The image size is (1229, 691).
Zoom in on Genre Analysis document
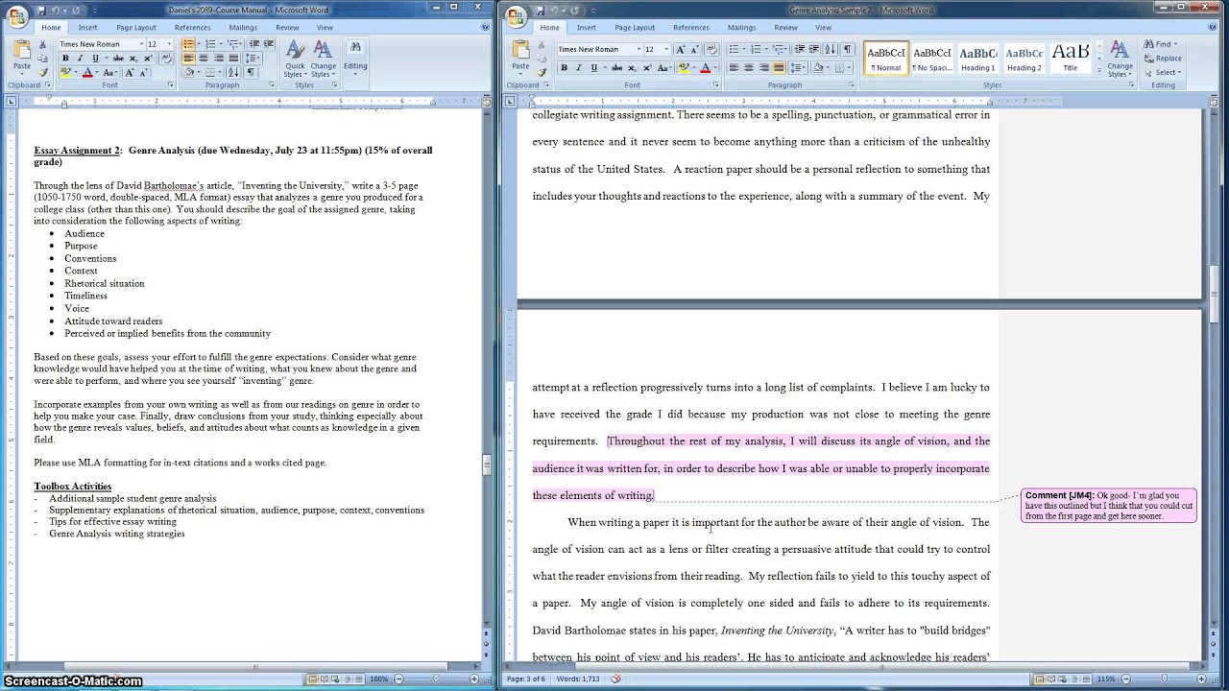coord(1201,679)
